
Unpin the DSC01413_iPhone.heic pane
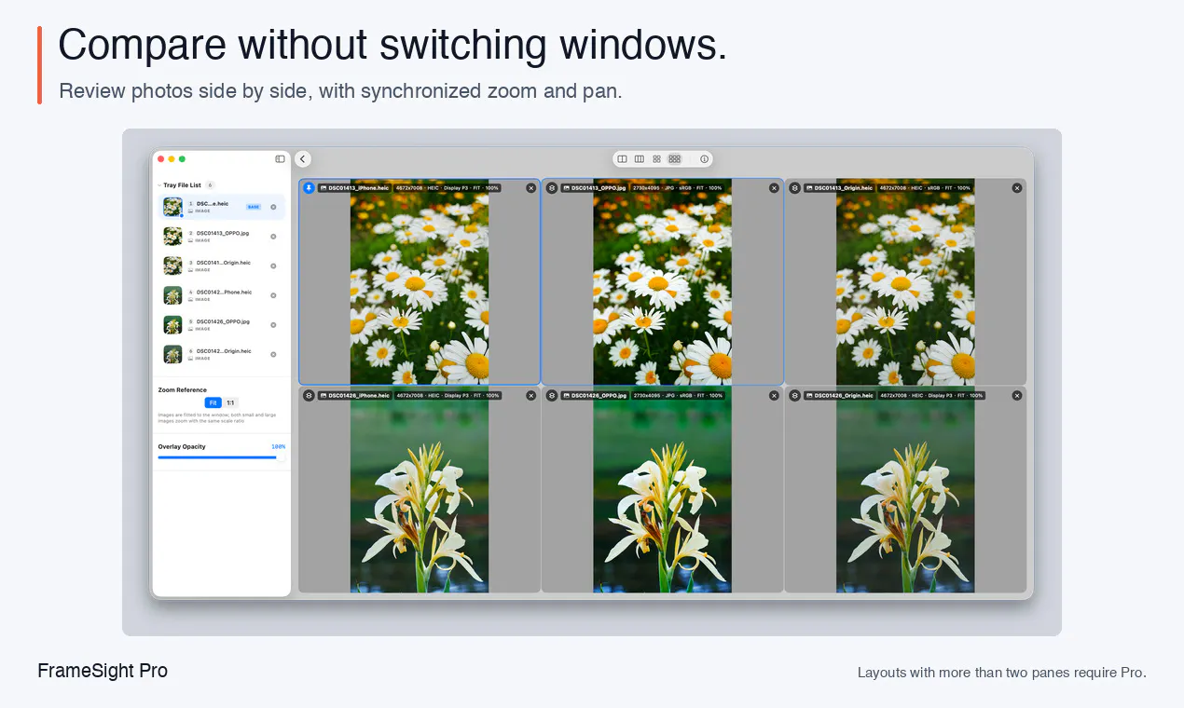point(309,188)
